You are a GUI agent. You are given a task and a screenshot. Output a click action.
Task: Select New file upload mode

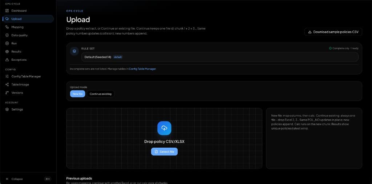point(78,94)
